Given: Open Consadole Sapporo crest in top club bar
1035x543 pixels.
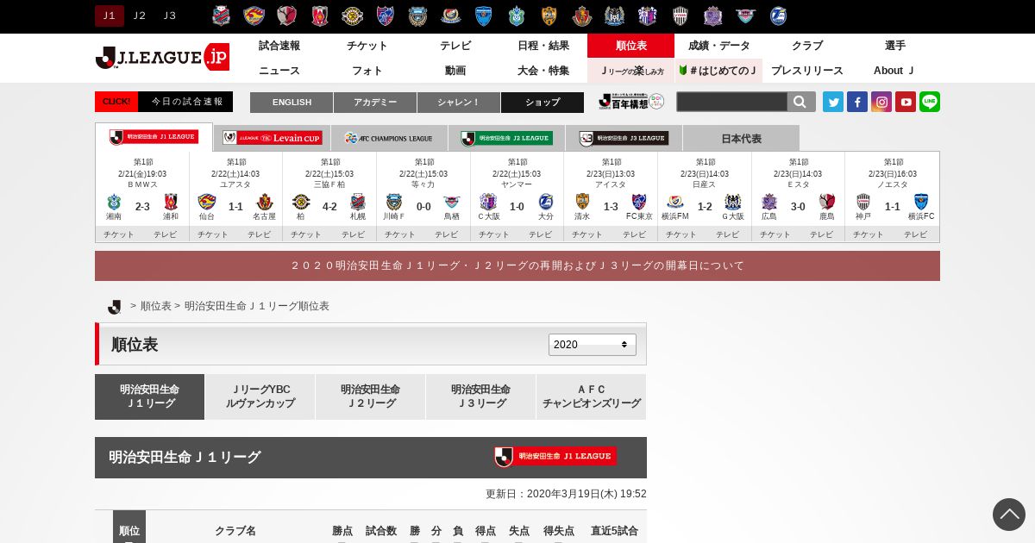Looking at the screenshot, I should (222, 16).
